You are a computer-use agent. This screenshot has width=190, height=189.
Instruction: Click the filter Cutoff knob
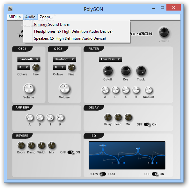(x=108, y=71)
